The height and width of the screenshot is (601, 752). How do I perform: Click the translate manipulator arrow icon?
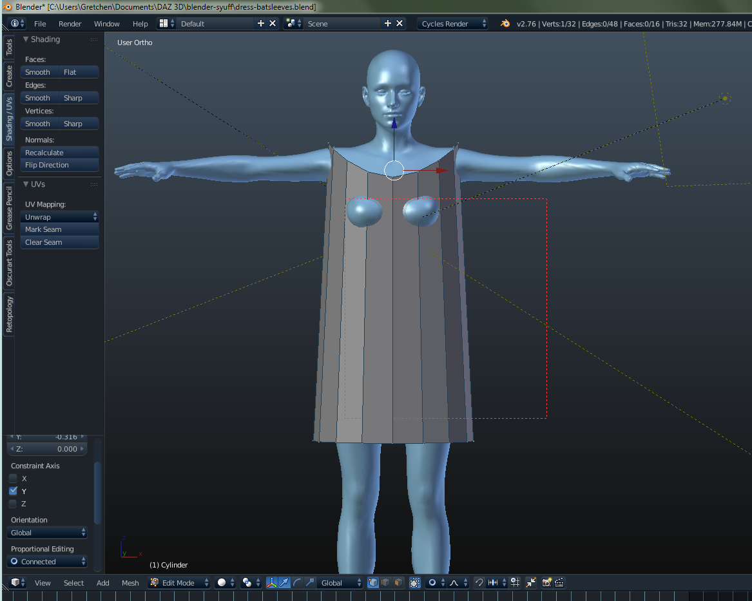pyautogui.click(x=284, y=582)
